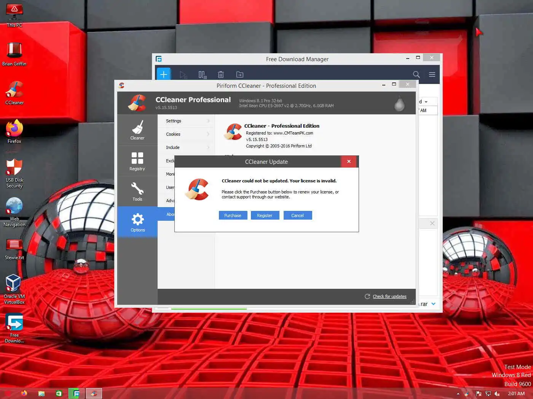This screenshot has width=533, height=399.
Task: Click the volume icon in system tray
Action: [497, 394]
